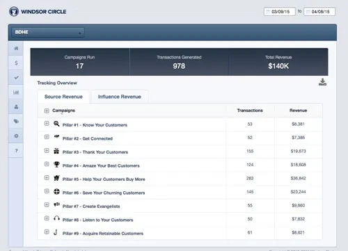Click the 283 transactions value
348x251 pixels.
pyautogui.click(x=250, y=178)
